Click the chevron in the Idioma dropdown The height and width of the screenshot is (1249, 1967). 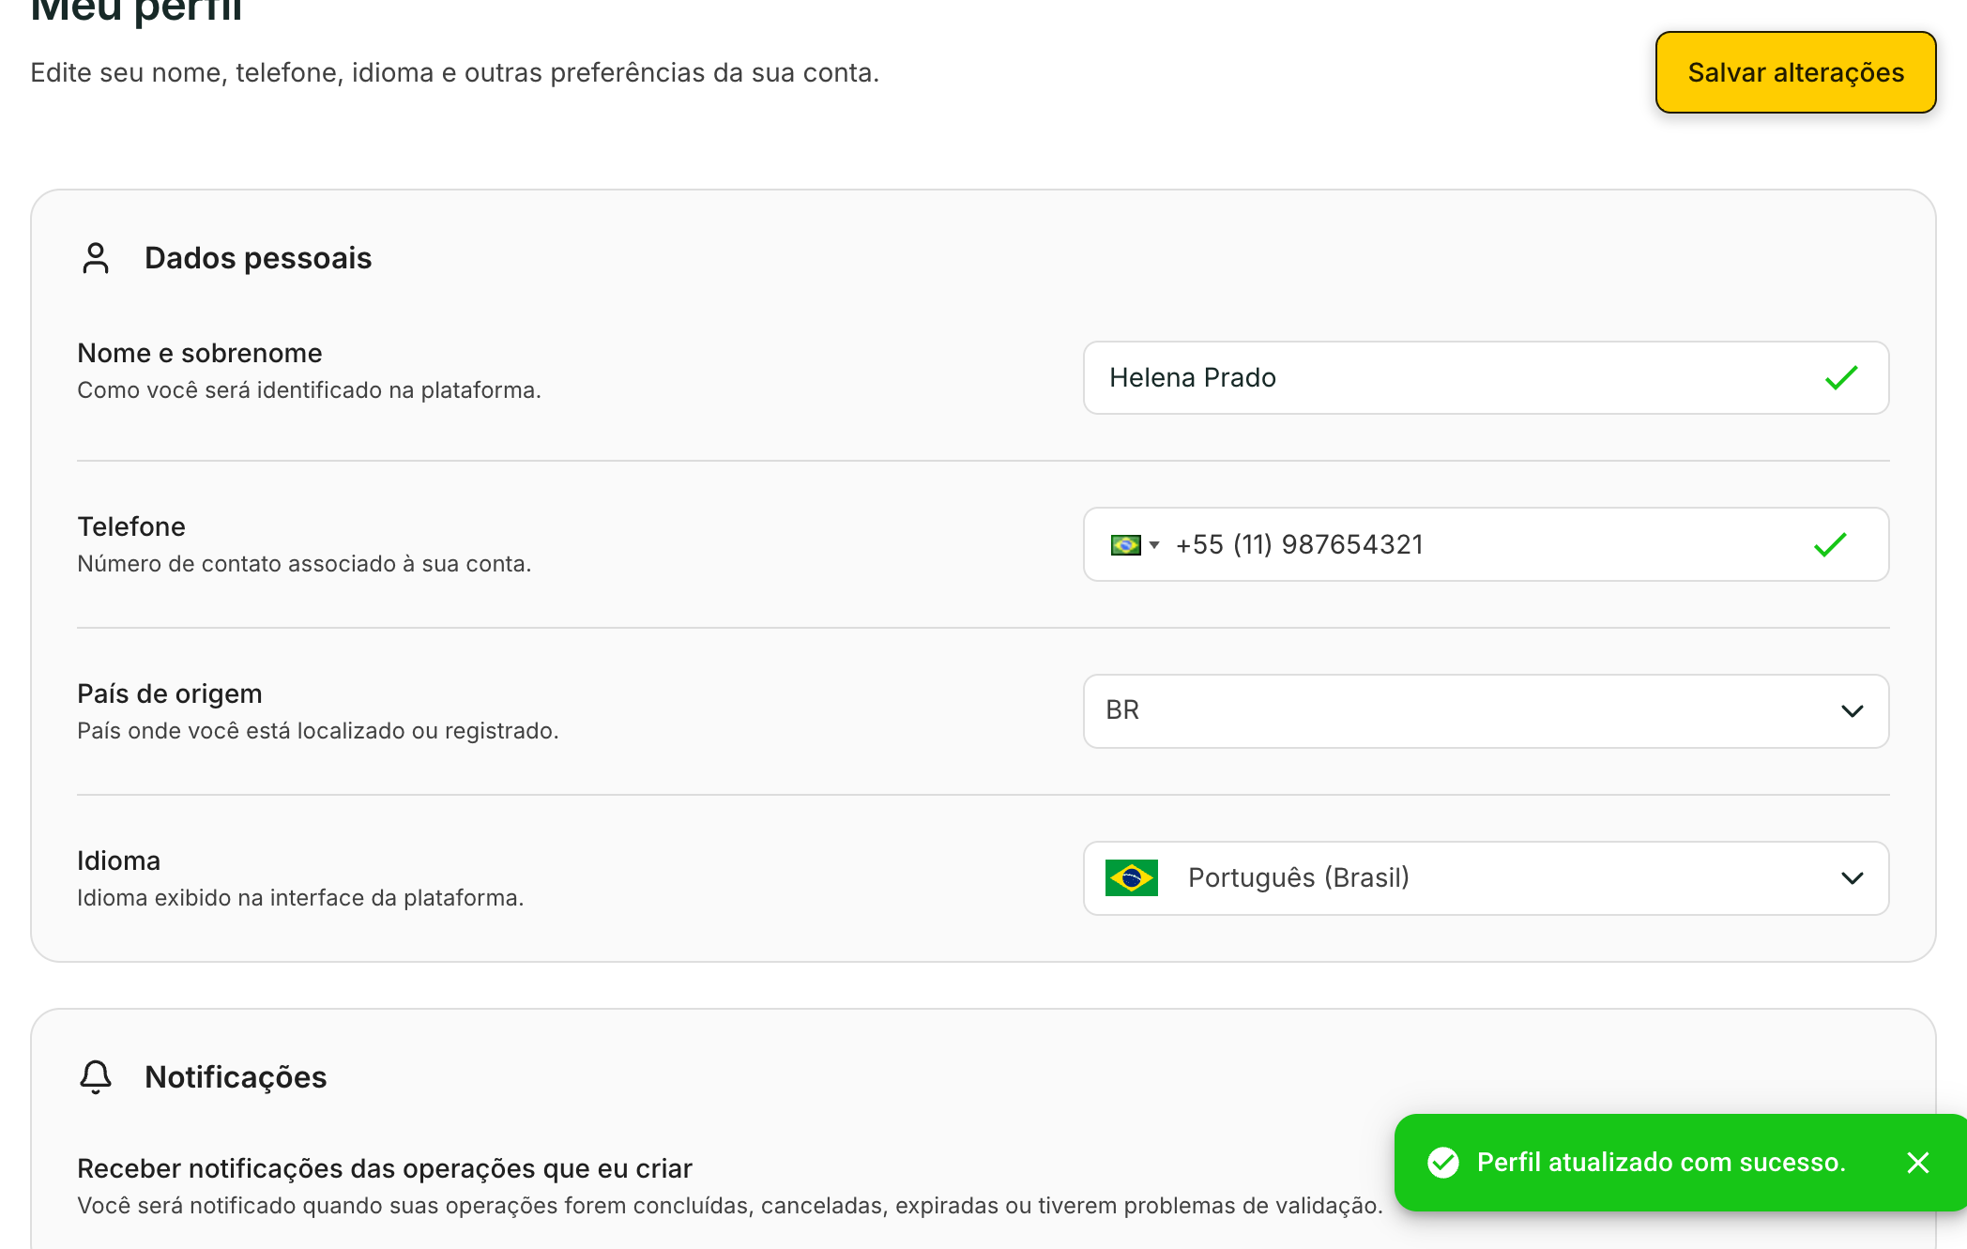[x=1852, y=878]
